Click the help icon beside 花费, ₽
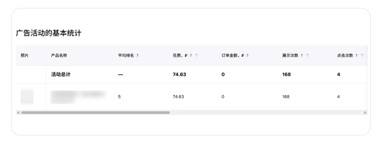The image size is (382, 144). (191, 56)
